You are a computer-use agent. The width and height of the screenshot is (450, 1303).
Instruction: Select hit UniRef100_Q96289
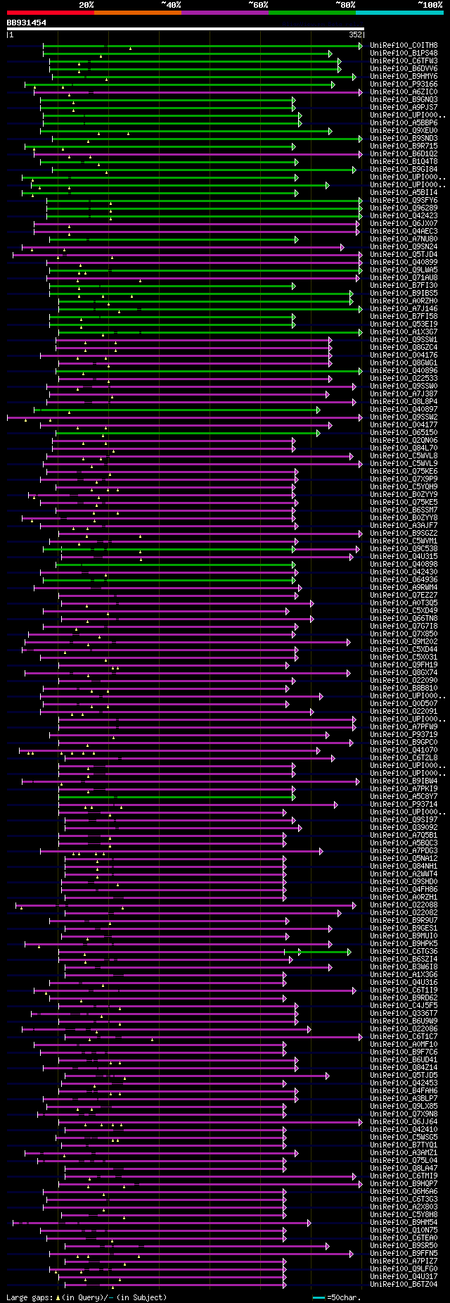pyautogui.click(x=404, y=208)
